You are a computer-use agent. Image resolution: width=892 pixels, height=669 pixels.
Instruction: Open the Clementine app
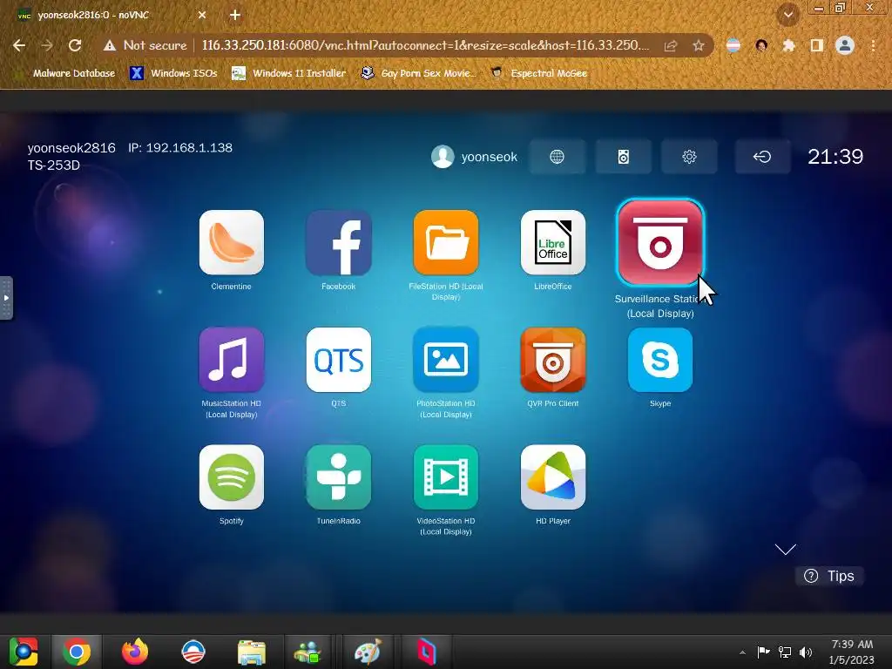[232, 242]
